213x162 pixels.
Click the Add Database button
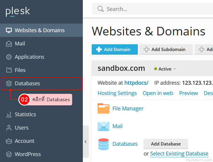(166, 144)
